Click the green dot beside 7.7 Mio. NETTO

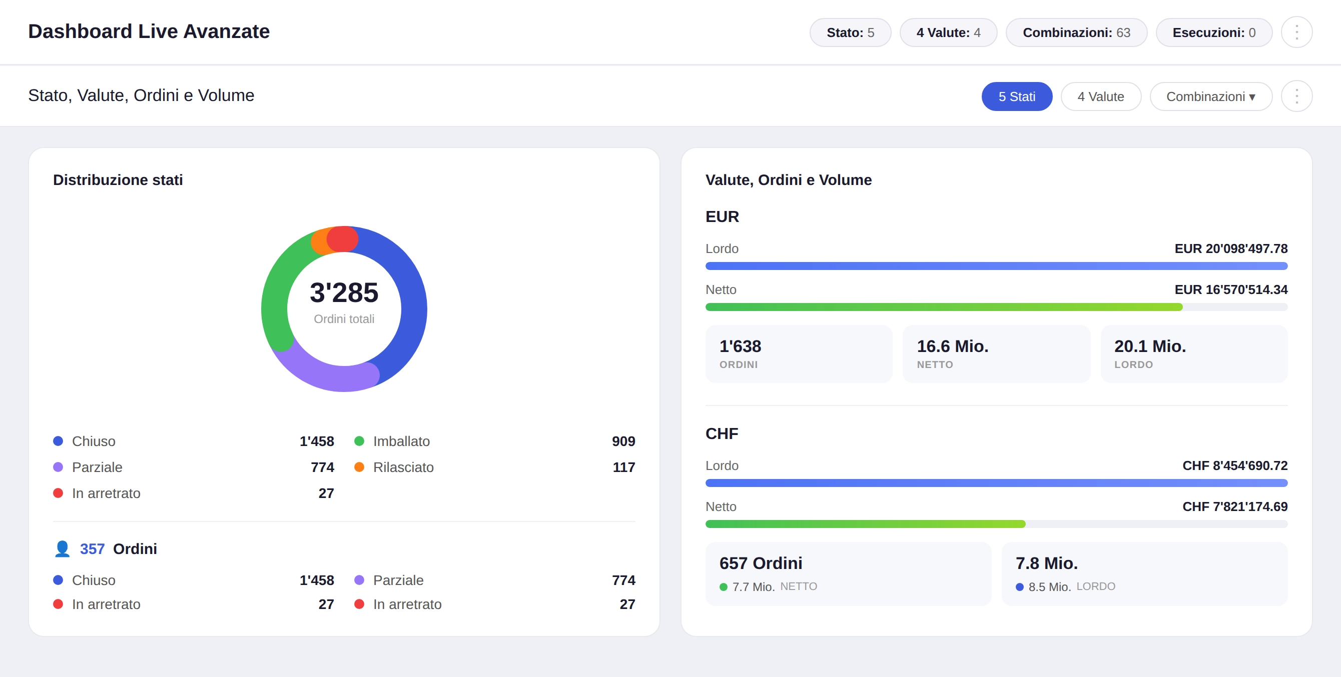[x=724, y=586]
